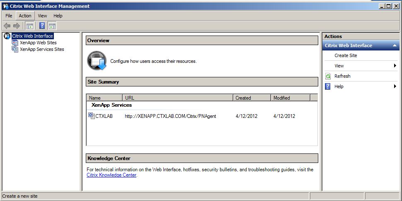
Task: Click the Forward arrow toolbar icon
Action: click(x=17, y=26)
